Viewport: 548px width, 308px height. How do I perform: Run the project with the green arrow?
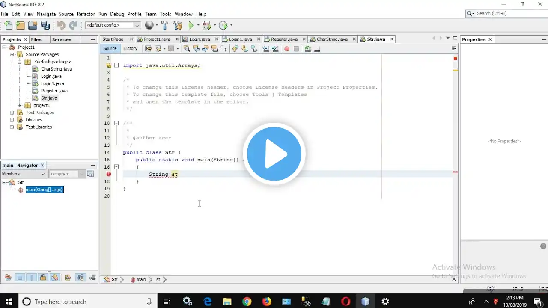(191, 25)
